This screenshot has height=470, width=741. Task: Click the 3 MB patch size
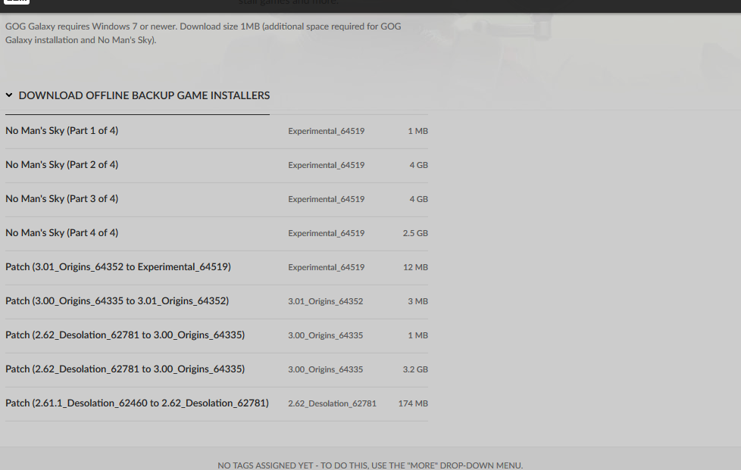(x=417, y=301)
